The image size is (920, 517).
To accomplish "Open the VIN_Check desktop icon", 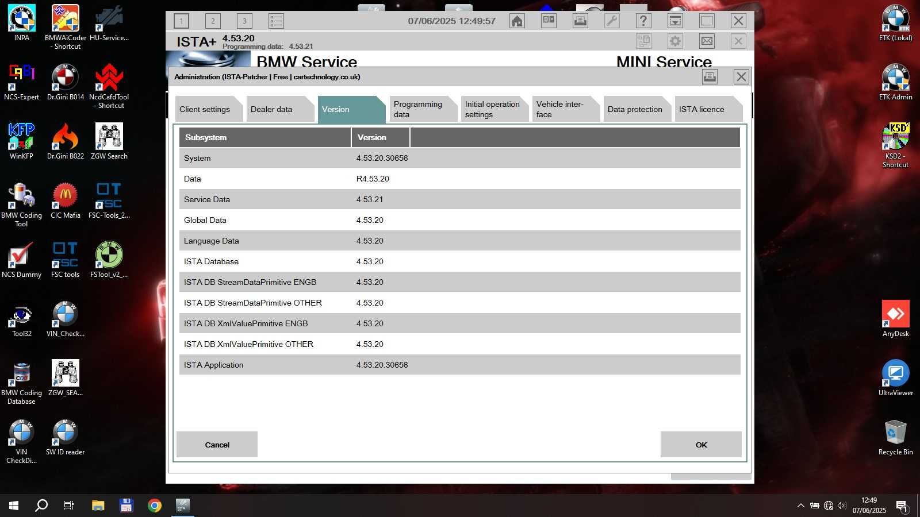I will (x=66, y=319).
